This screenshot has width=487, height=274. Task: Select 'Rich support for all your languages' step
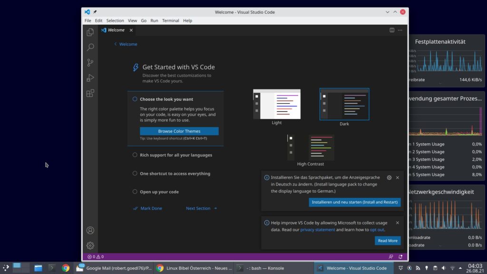[176, 155]
